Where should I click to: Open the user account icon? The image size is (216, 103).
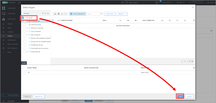(x=190, y=3)
